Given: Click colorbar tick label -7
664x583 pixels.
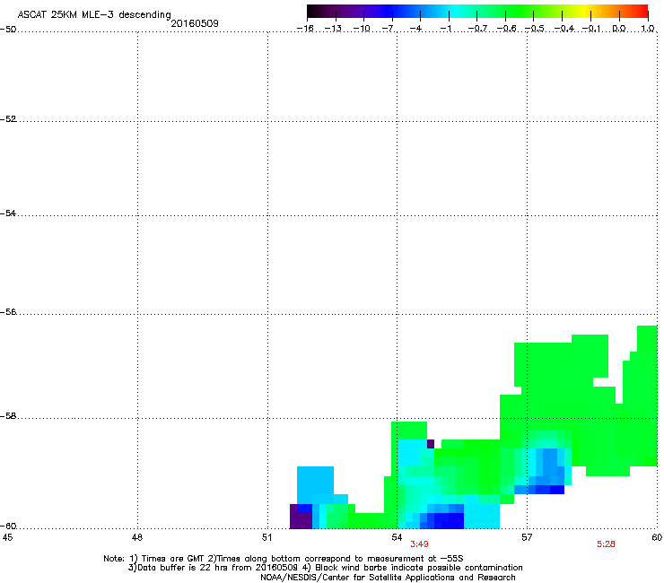Looking at the screenshot, I should click(389, 29).
